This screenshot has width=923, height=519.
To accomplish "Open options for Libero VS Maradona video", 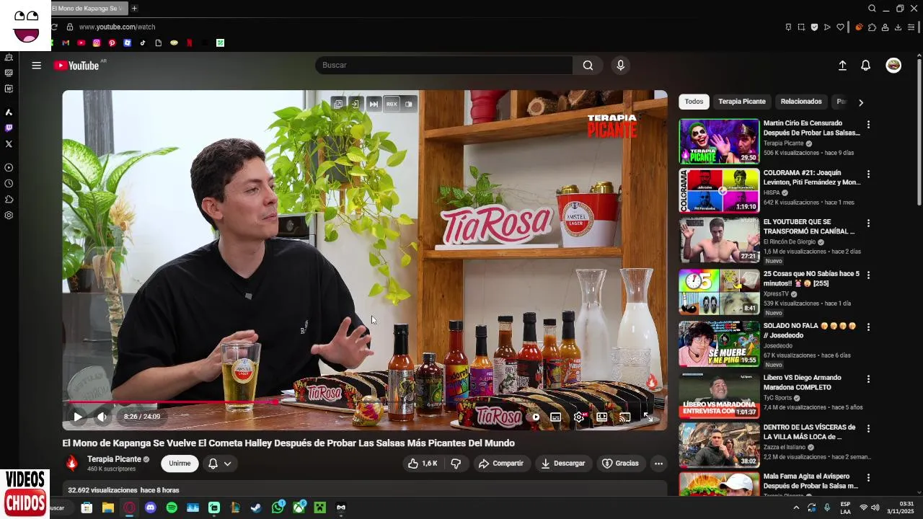I will click(868, 379).
